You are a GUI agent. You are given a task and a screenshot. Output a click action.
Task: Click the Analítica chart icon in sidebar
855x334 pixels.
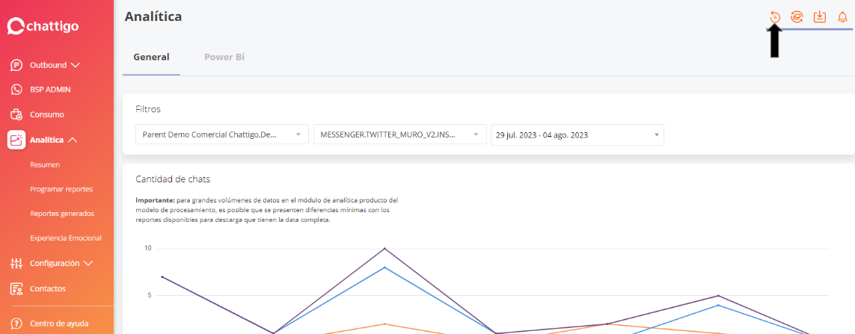[16, 140]
